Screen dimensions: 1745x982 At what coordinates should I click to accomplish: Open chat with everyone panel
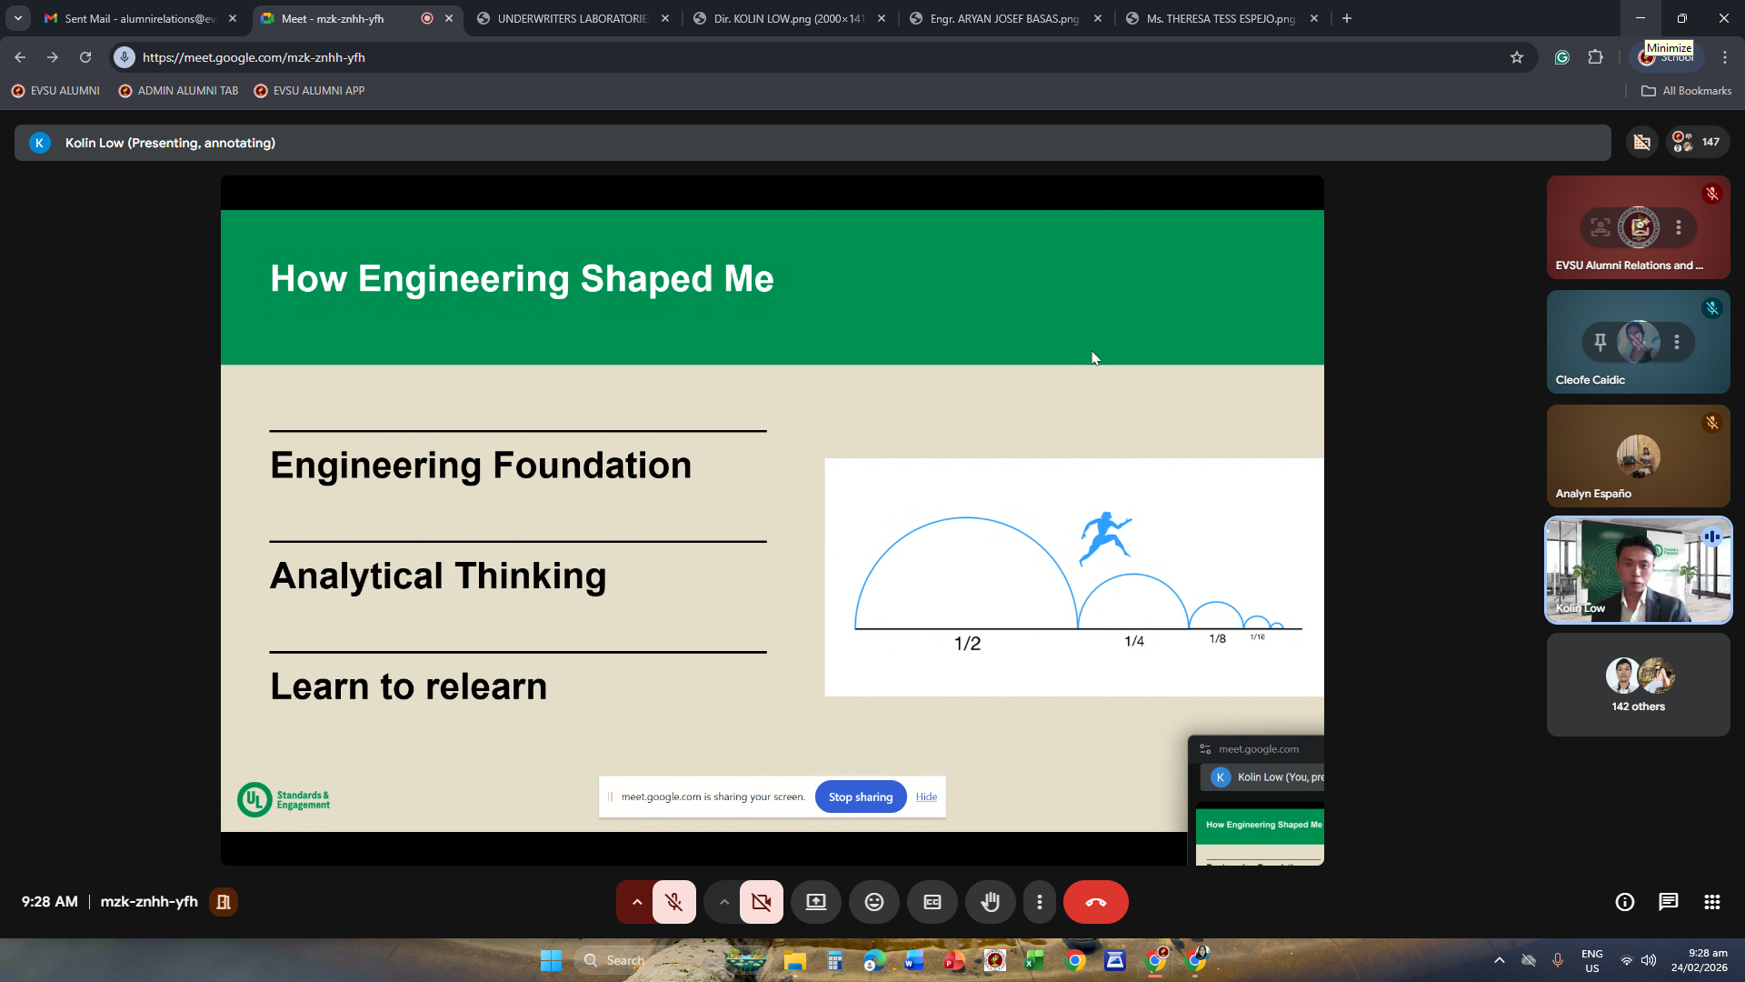point(1668,902)
